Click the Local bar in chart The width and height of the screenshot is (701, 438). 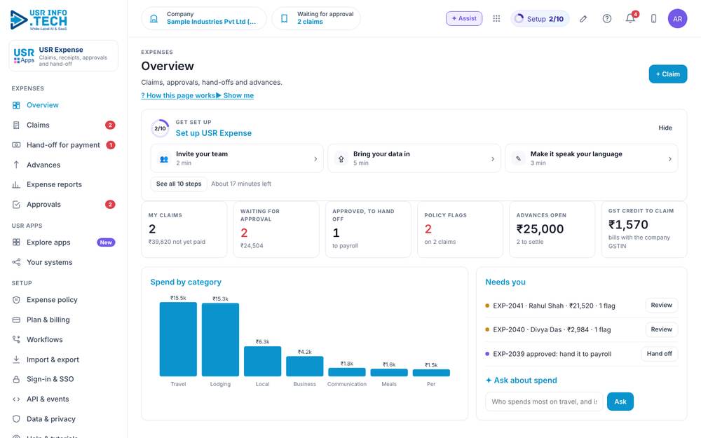click(x=262, y=361)
